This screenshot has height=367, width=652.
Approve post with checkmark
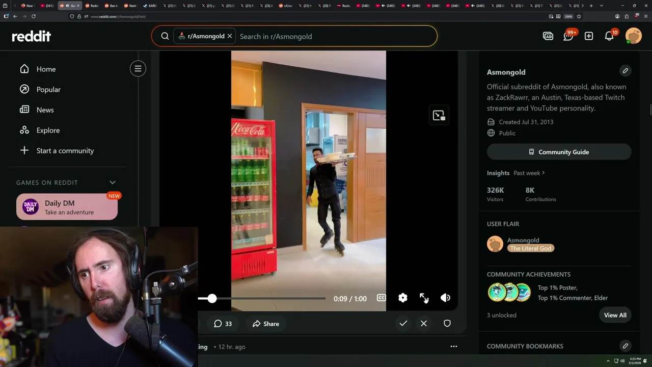403,324
